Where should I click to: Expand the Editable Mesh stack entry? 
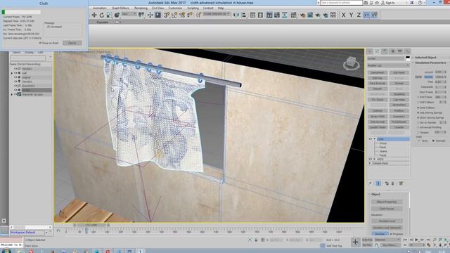[x=370, y=163]
